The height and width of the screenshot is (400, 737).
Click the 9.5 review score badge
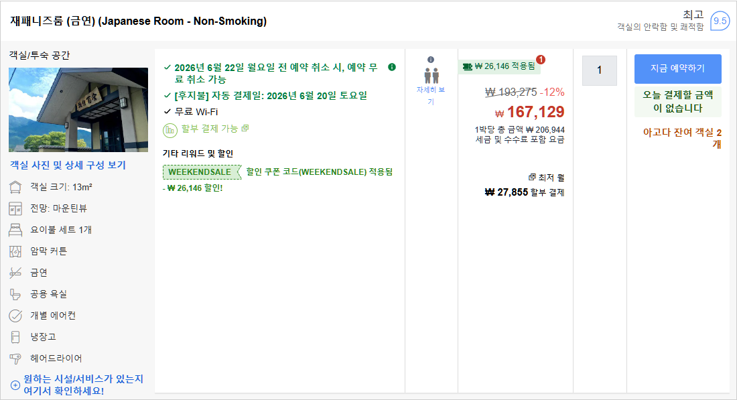720,21
